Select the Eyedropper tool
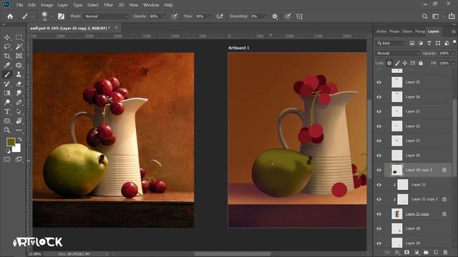 (7, 65)
